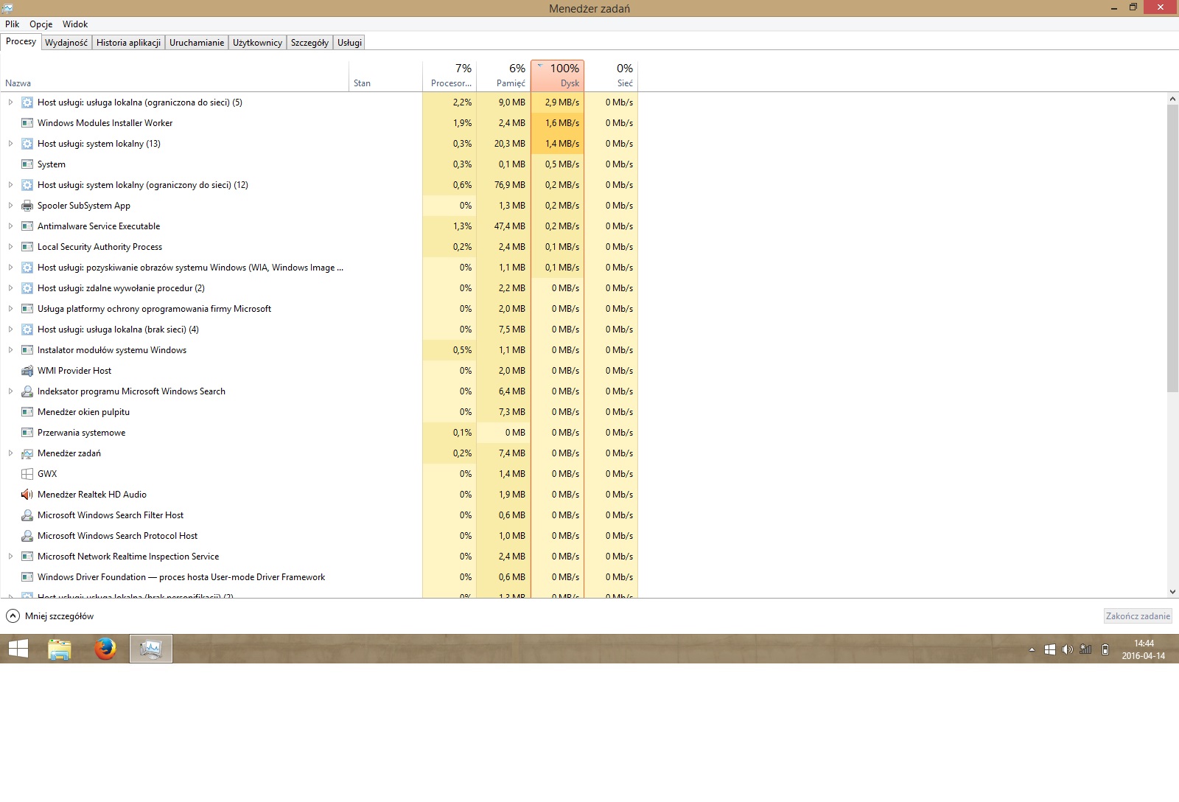This screenshot has width=1179, height=802.
Task: Expand Host usługi: usługa lokalna (ograniczona do sieci) (5)
Action: pos(10,102)
